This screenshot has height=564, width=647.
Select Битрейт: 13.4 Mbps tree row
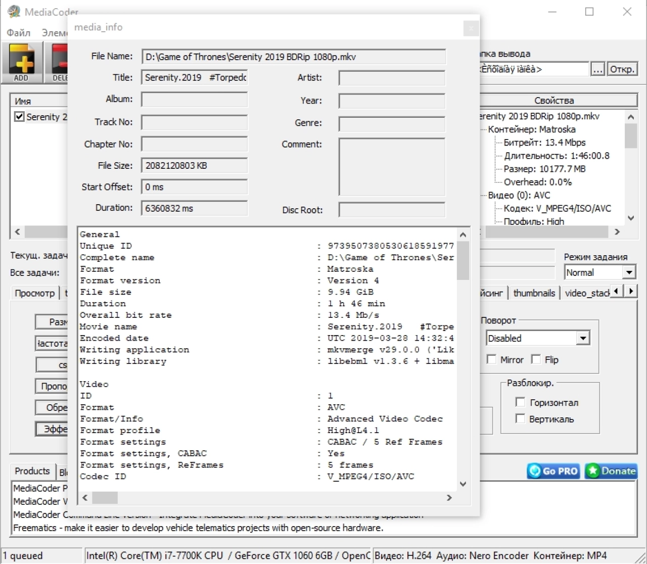pyautogui.click(x=544, y=143)
